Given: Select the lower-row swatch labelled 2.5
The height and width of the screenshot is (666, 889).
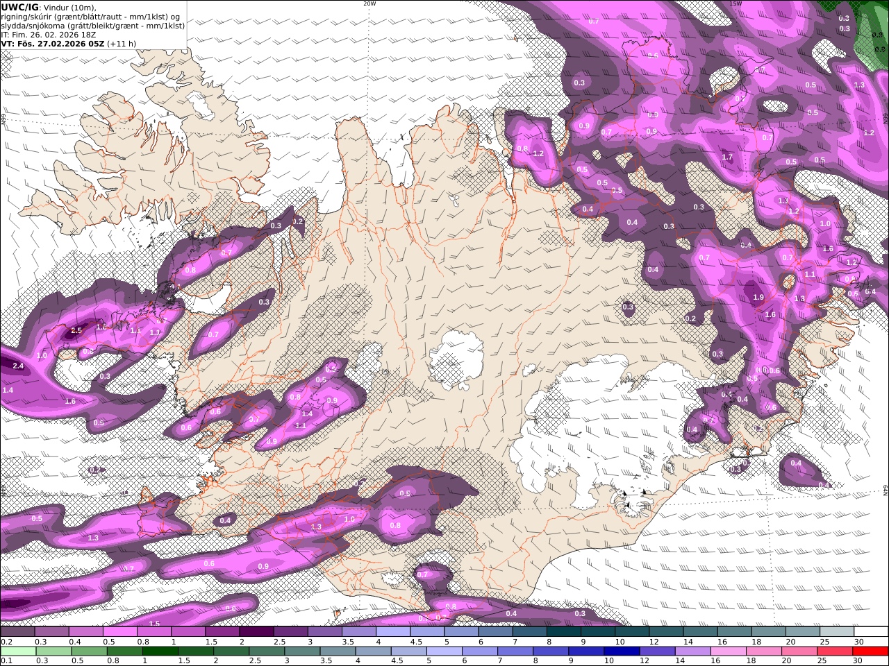Looking at the screenshot, I should pos(267,651).
